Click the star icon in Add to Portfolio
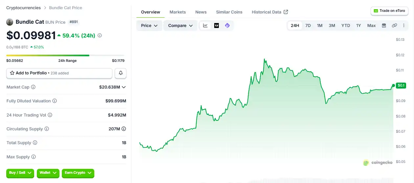The image size is (414, 183). (x=12, y=73)
